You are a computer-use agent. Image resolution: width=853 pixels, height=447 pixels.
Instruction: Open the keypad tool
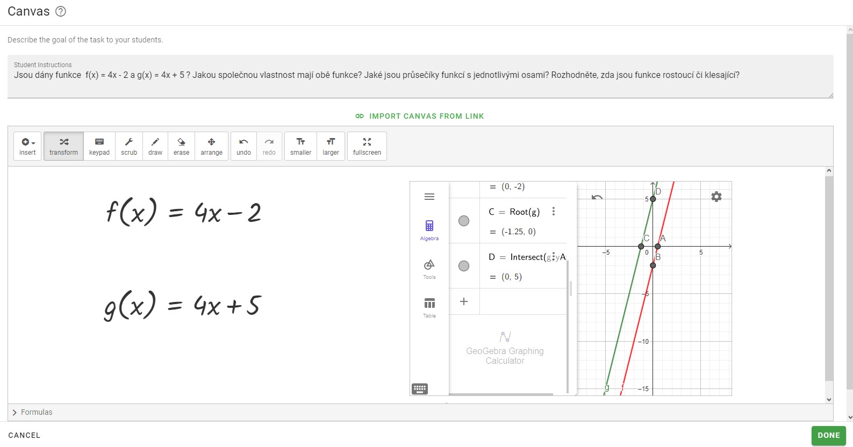point(99,146)
